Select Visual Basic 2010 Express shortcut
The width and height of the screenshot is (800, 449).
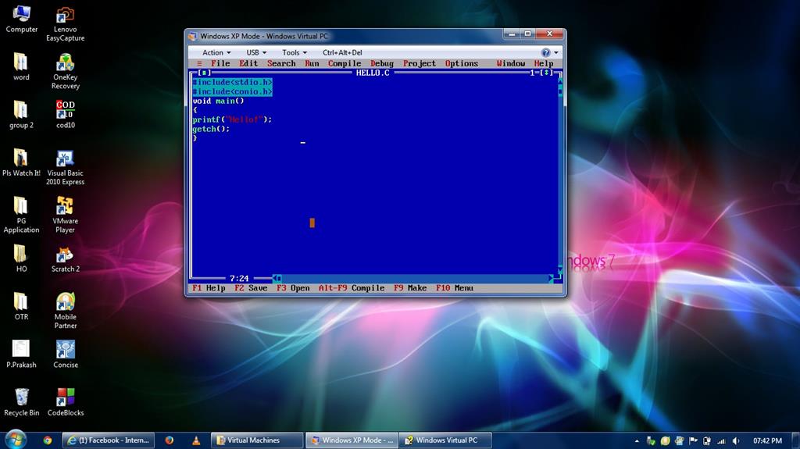(66, 167)
